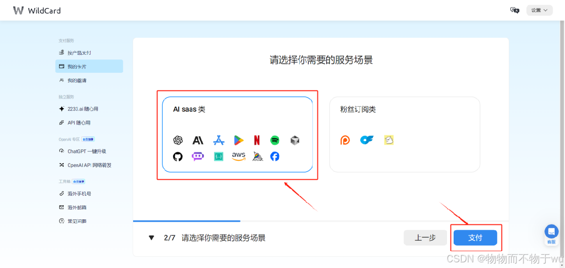The height and width of the screenshot is (268, 565).
Task: Click the Spotify icon
Action: [x=275, y=140]
